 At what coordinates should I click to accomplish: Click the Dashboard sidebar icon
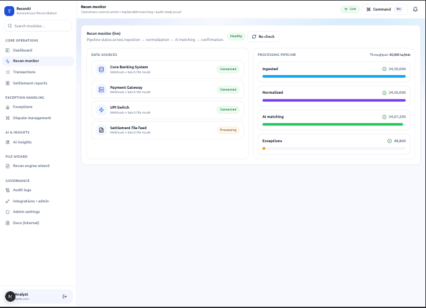click(x=7, y=50)
